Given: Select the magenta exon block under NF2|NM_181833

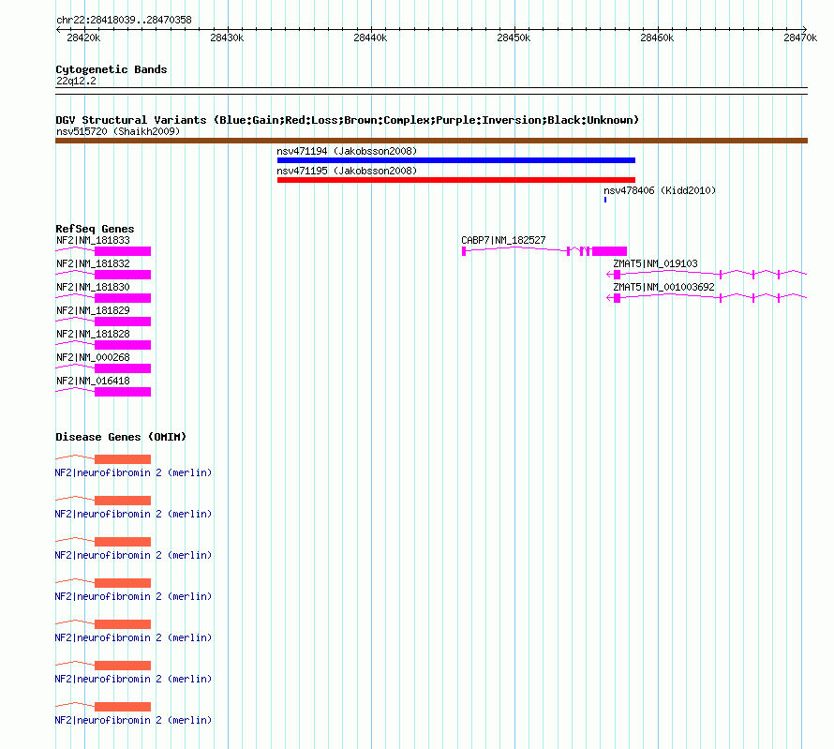Looking at the screenshot, I should (123, 251).
